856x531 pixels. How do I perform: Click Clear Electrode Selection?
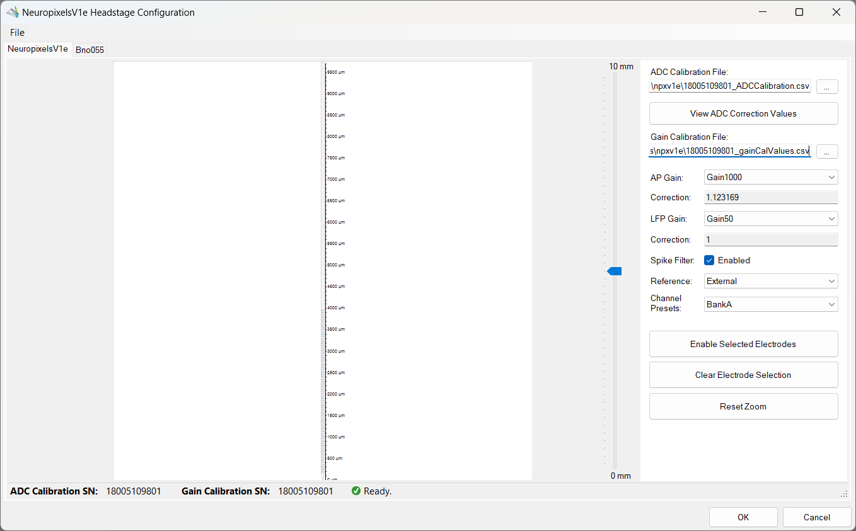[x=743, y=375]
